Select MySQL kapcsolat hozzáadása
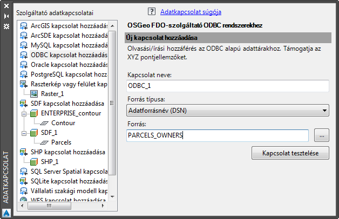Viewport: 339px width, 219px height. (69, 45)
